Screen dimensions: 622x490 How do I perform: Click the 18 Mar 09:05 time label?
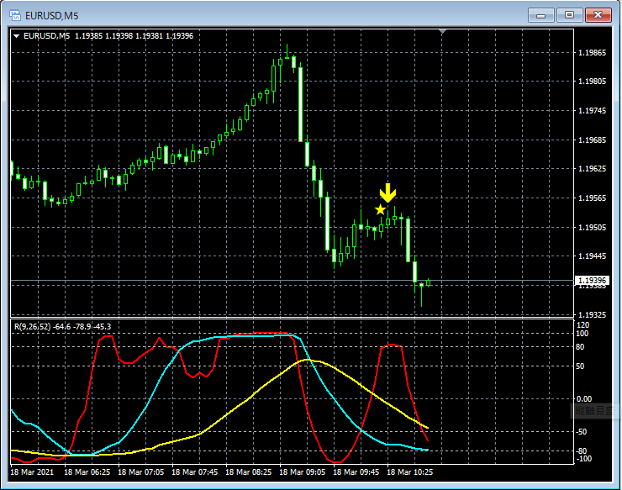tap(302, 472)
